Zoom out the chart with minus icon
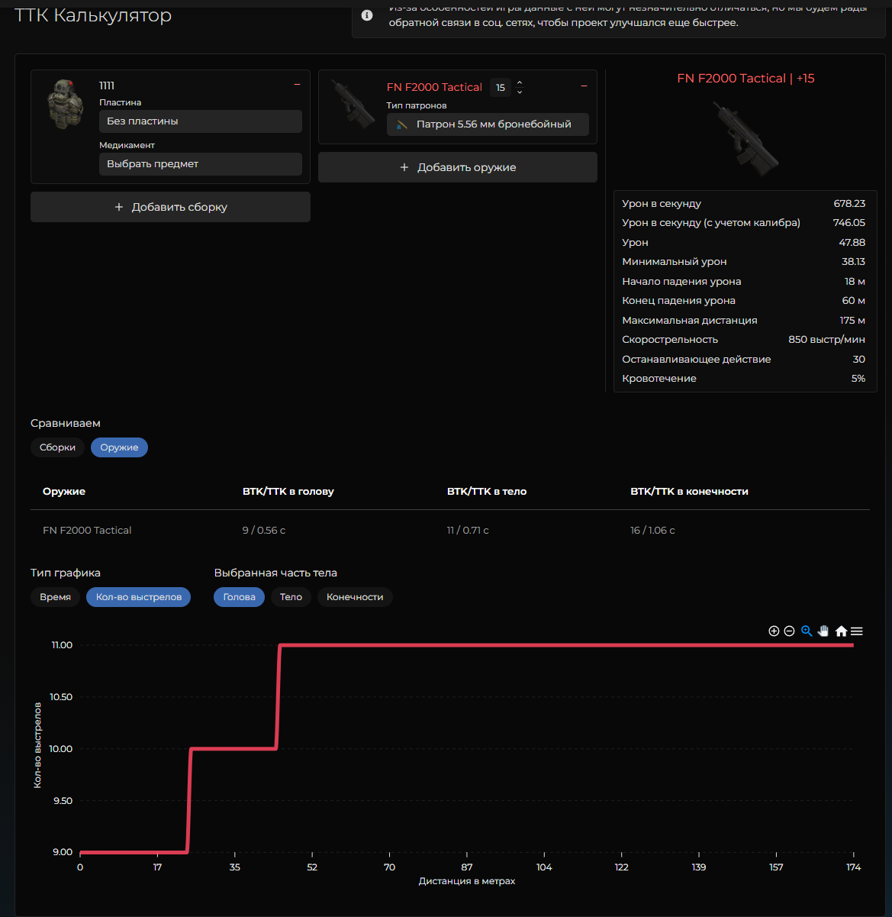Image resolution: width=892 pixels, height=917 pixels. pos(790,631)
